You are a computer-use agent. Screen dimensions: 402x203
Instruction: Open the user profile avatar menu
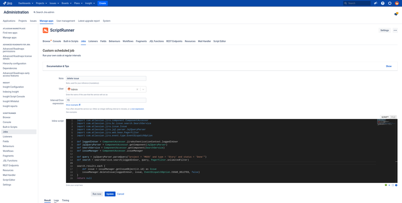pyautogui.click(x=397, y=3)
